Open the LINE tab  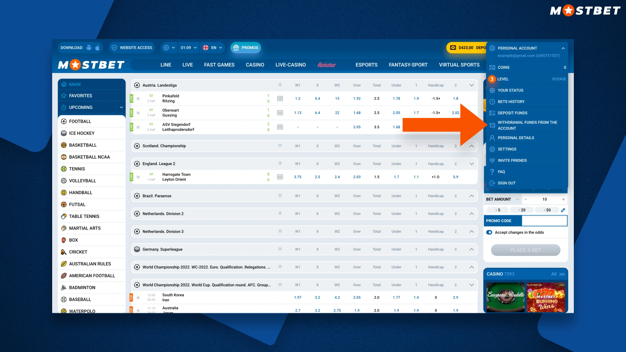pyautogui.click(x=166, y=65)
